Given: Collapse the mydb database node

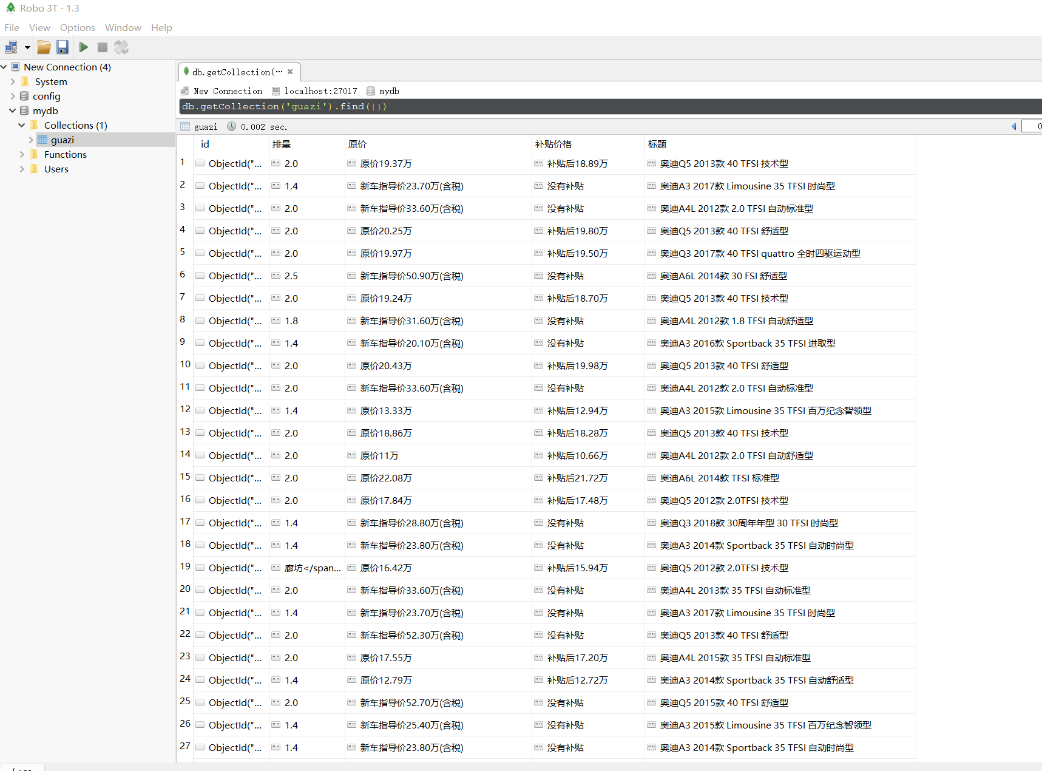Looking at the screenshot, I should (13, 110).
